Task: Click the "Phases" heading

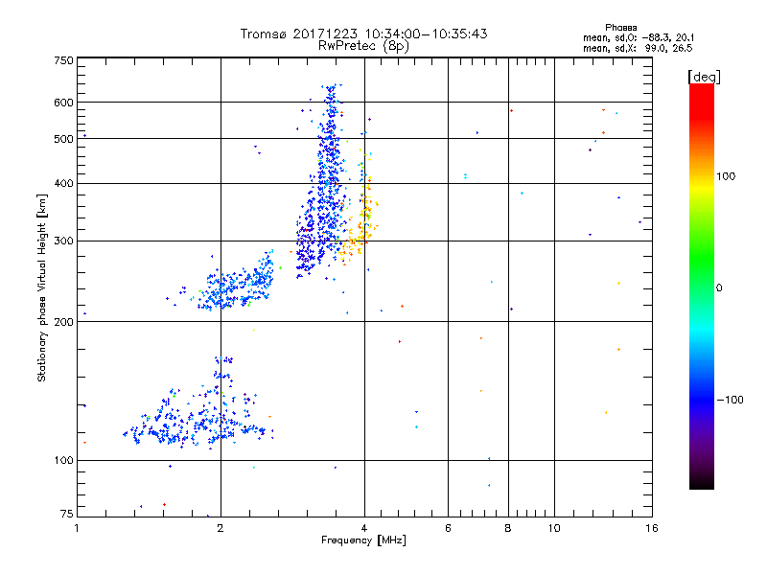Action: 620,28
